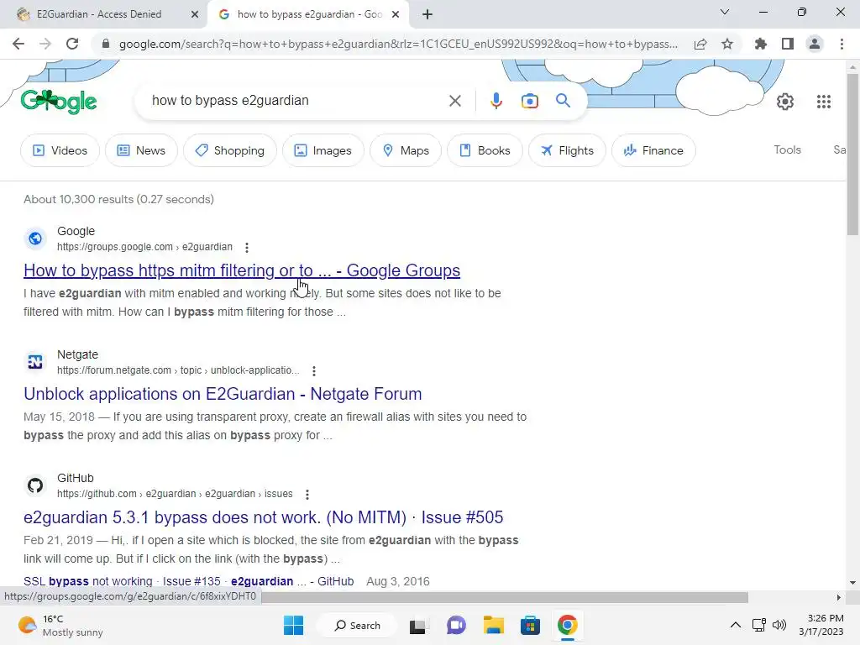The image size is (860, 645).
Task: Close the Google search tab
Action: click(396, 14)
